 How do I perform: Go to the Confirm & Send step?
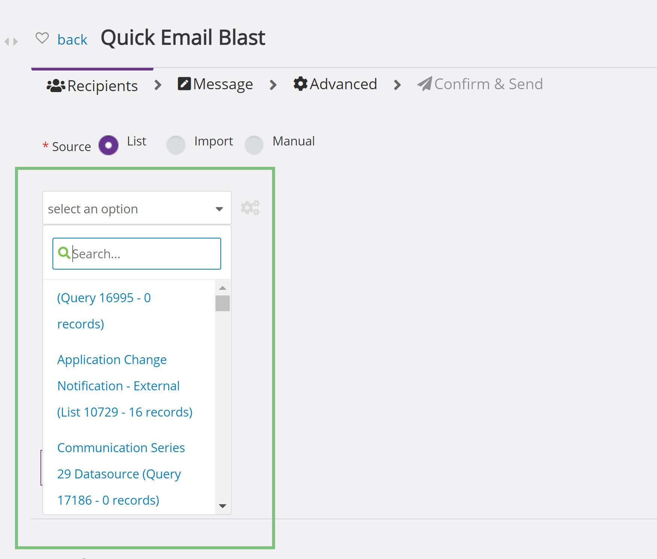tap(480, 84)
